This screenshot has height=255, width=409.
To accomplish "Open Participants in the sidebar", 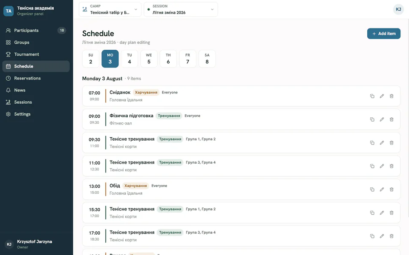I will click(x=36, y=31).
